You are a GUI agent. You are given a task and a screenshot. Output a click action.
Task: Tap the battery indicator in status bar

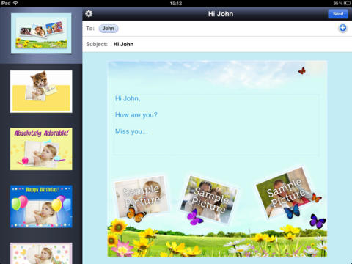tap(347, 3)
